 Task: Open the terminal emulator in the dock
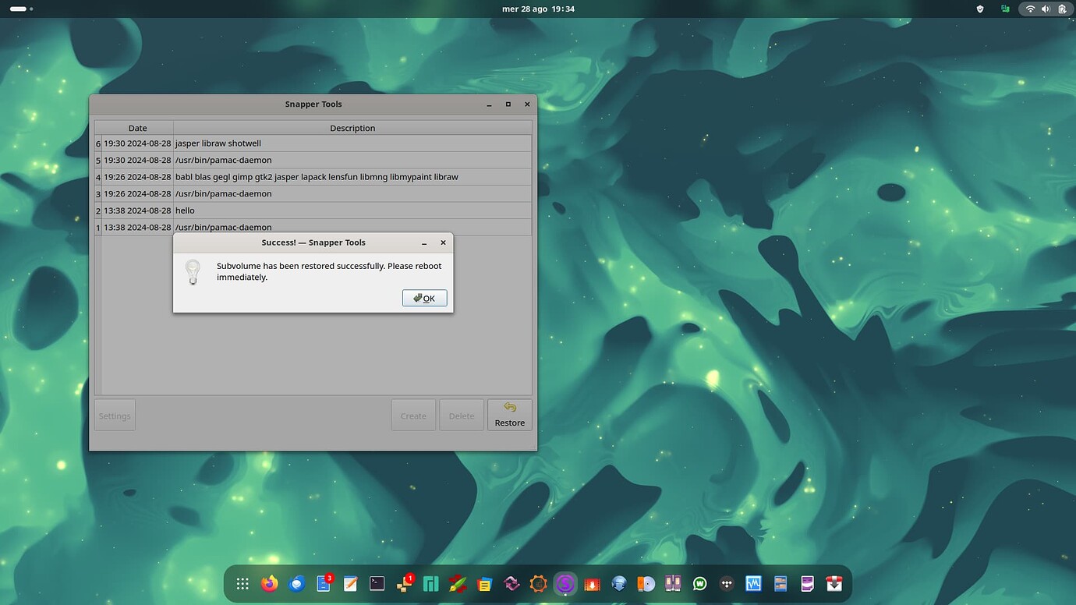pos(377,582)
